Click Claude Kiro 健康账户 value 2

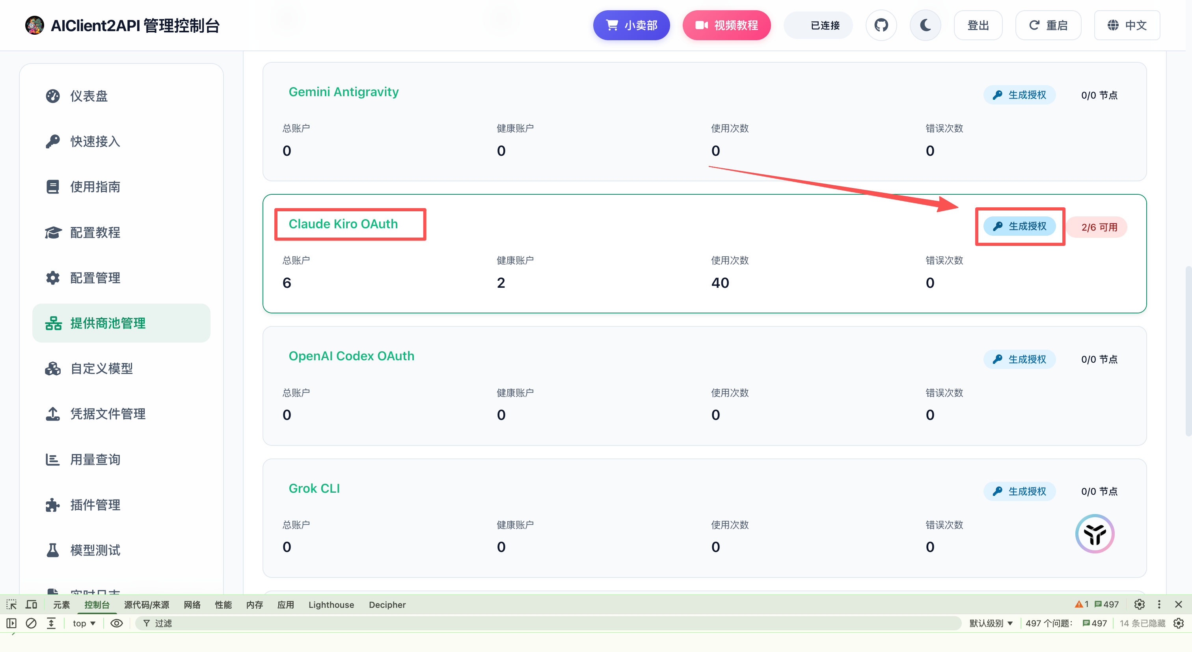pyautogui.click(x=501, y=283)
